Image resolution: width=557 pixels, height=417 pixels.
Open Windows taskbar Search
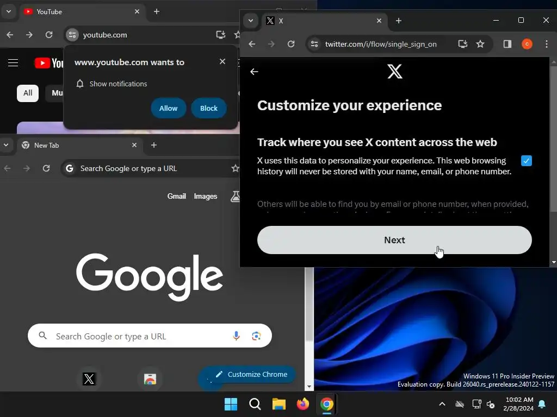tap(255, 404)
